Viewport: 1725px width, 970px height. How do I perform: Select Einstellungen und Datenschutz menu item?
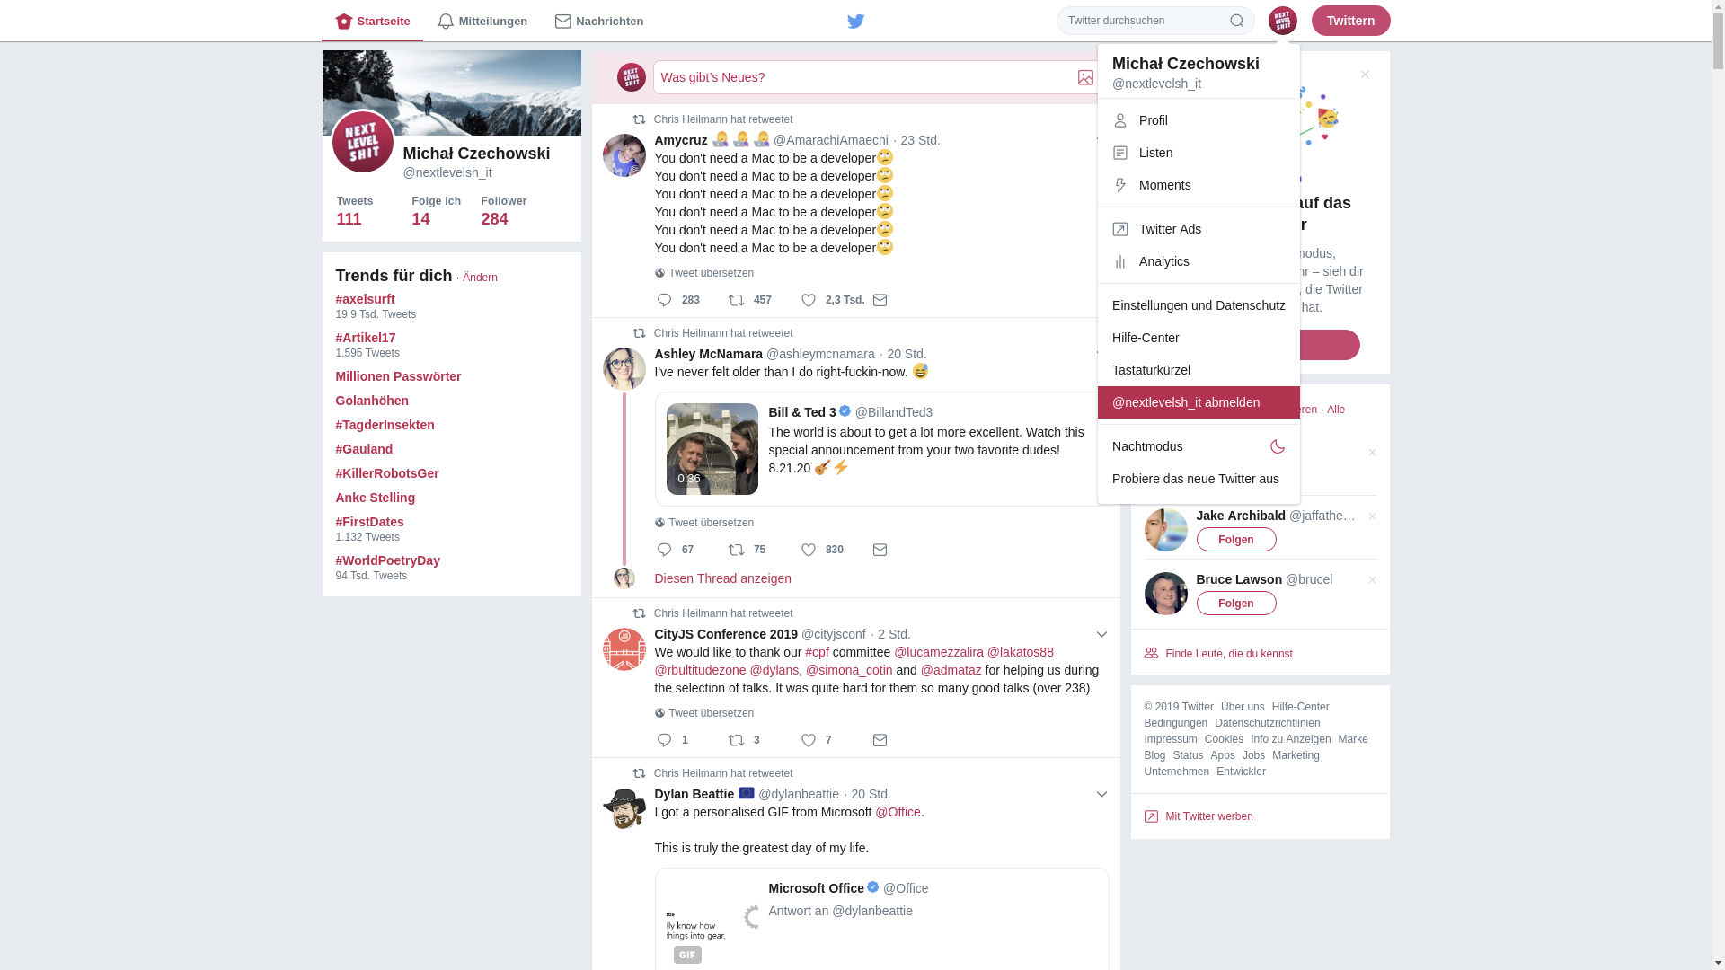(x=1198, y=305)
